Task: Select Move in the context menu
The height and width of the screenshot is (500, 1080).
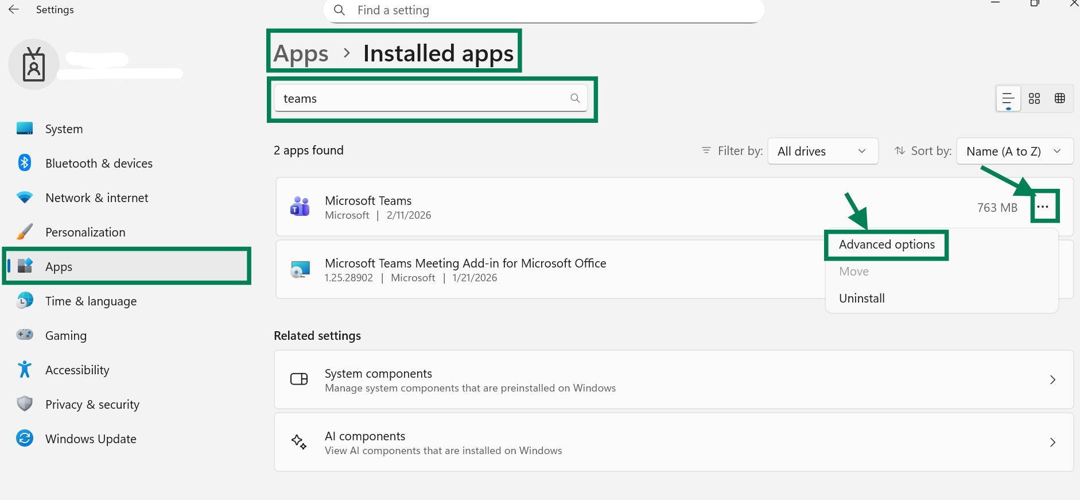Action: click(854, 272)
